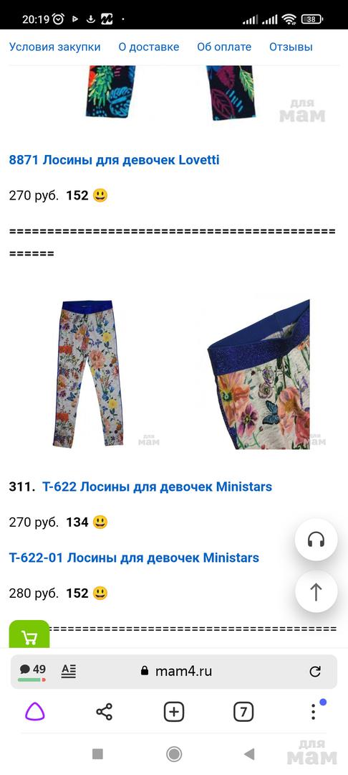Screen dimensions: 348x775
Task: Open the tab switcher showing 7
Action: 243,712
